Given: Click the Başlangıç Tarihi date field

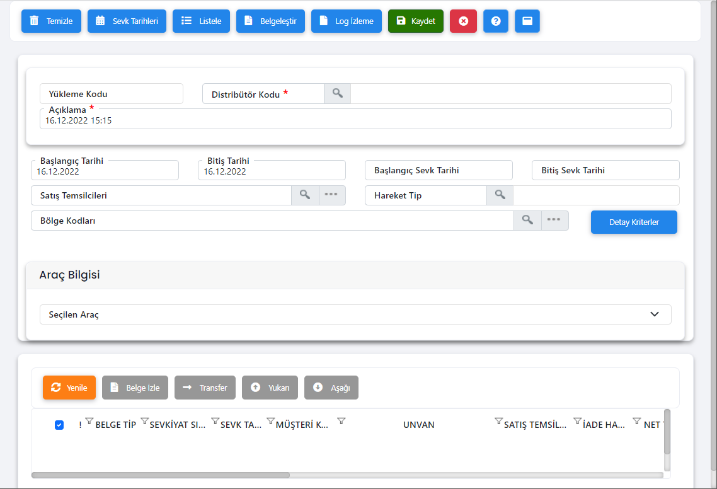Looking at the screenshot, I should click(105, 171).
